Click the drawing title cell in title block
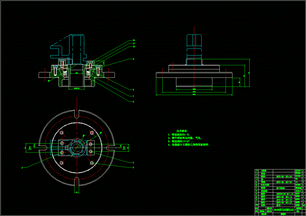306x216 pixels. pos(284,210)
